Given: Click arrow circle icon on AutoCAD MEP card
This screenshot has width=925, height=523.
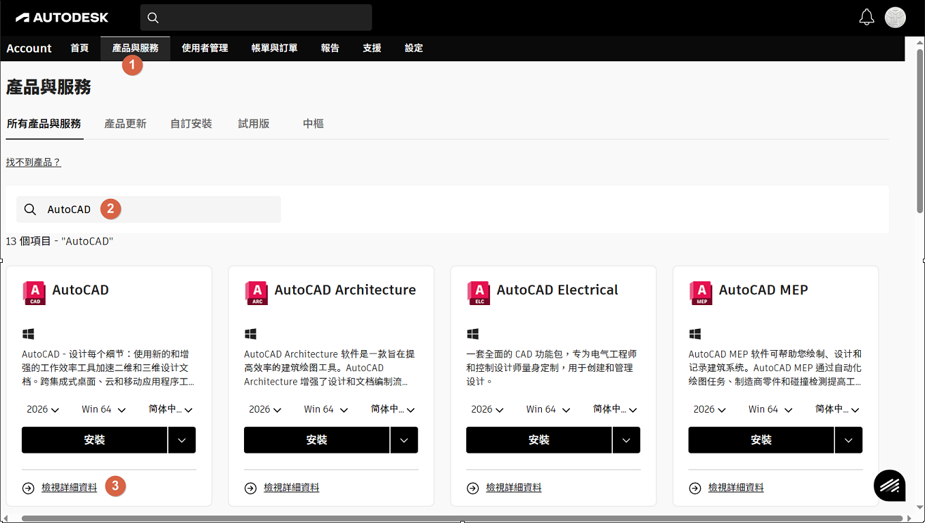Looking at the screenshot, I should pyautogui.click(x=695, y=488).
